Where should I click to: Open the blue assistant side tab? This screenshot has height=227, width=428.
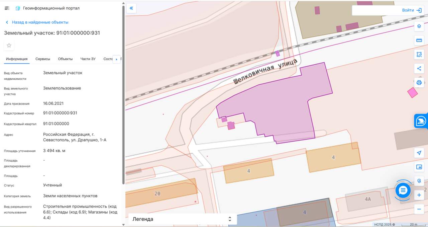[421, 121]
